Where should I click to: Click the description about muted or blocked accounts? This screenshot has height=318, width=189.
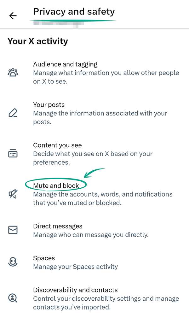coord(103,198)
